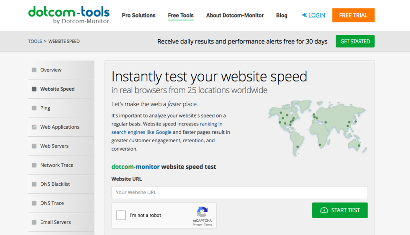Open the Pro Solutions menu
Image resolution: width=410 pixels, height=235 pixels.
139,16
